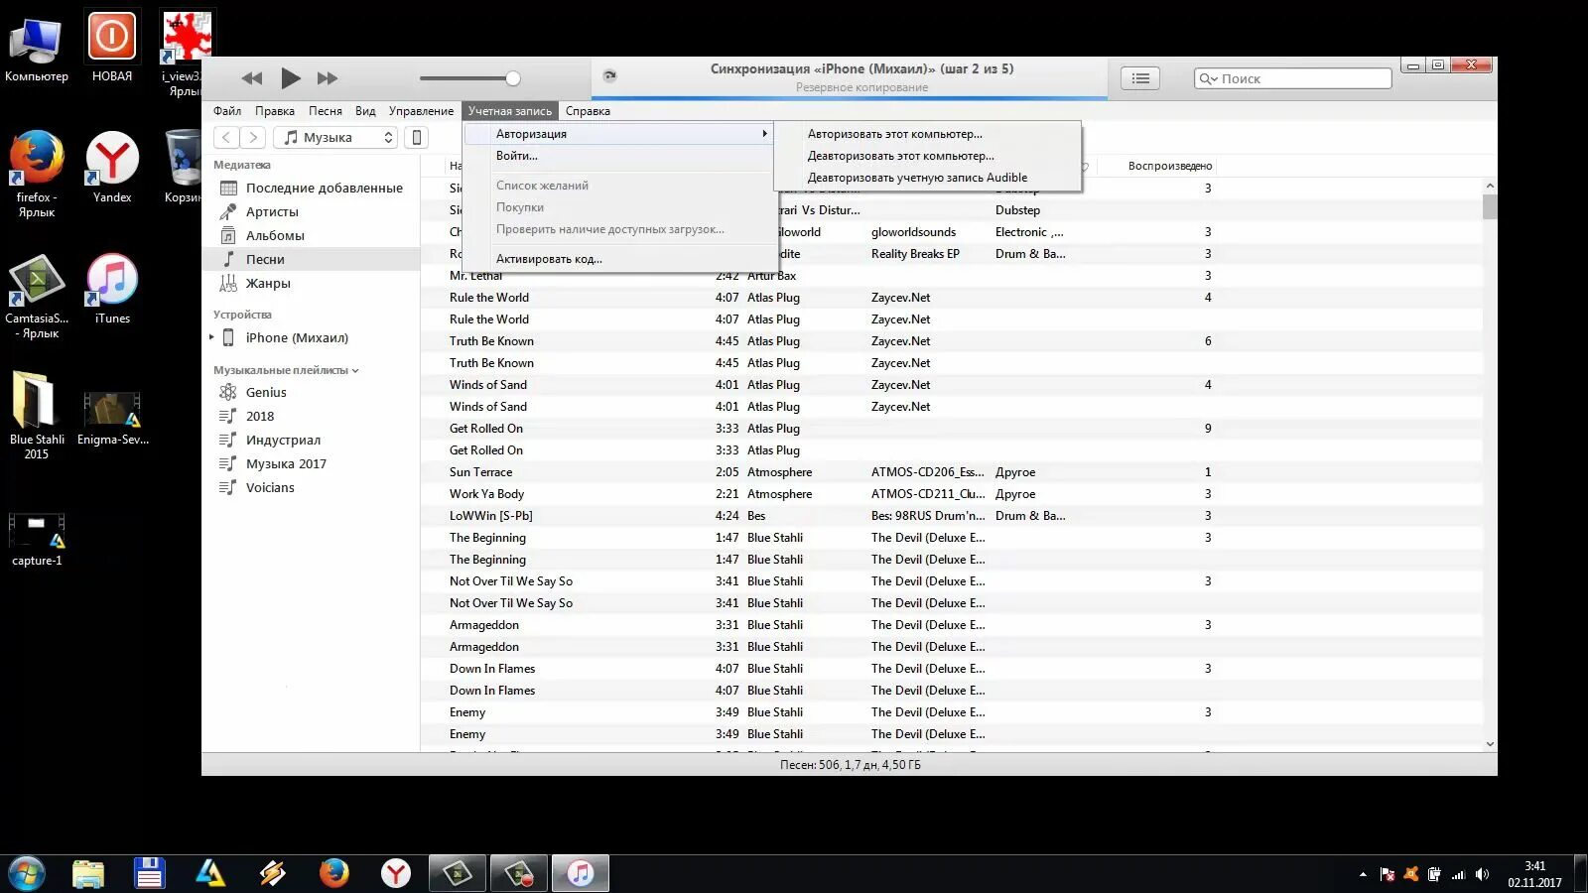Viewport: 1588px width, 893px height.
Task: Open the Управление menu
Action: click(421, 111)
